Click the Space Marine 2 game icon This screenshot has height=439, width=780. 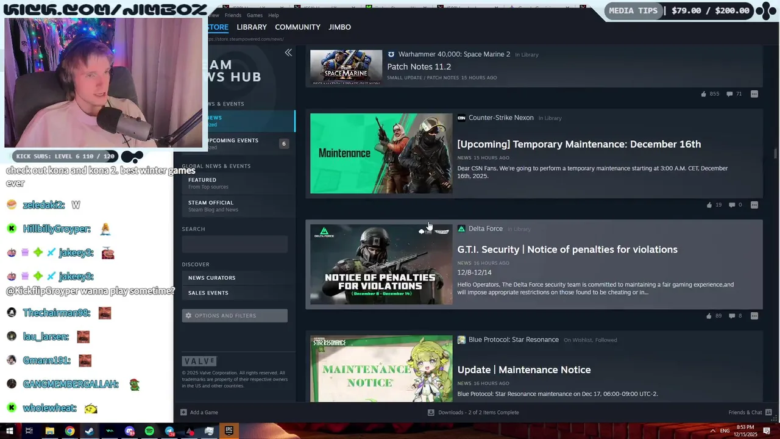tap(391, 54)
